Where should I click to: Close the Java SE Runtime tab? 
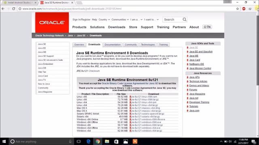coord(72,3)
